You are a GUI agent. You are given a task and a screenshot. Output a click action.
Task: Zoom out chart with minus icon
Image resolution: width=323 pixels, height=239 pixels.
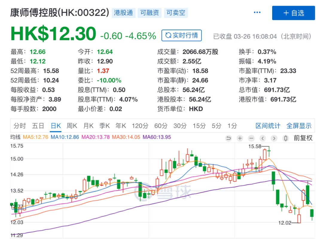click(x=251, y=138)
